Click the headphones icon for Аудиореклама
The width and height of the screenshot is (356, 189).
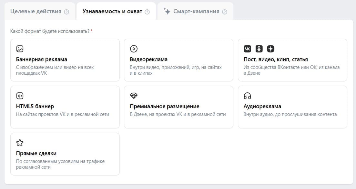point(247,96)
